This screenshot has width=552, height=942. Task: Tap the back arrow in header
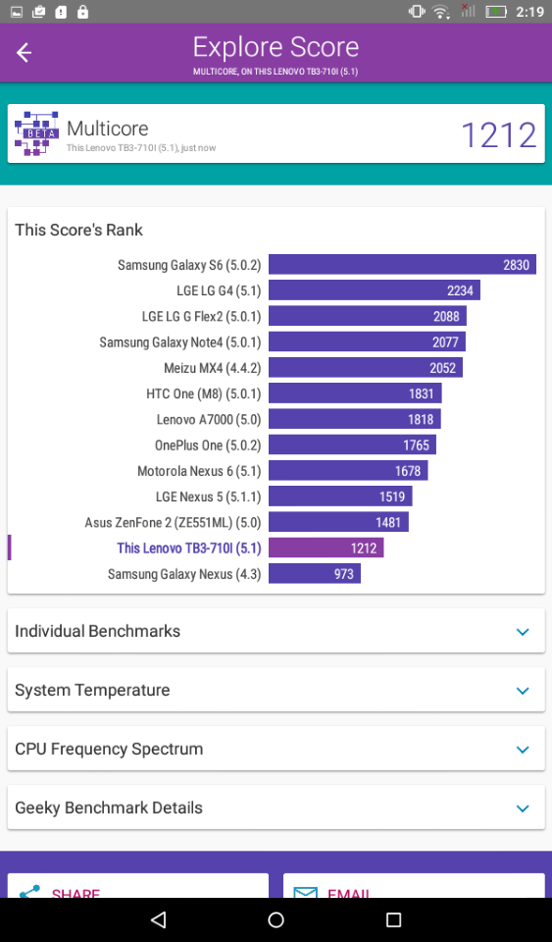click(x=24, y=53)
